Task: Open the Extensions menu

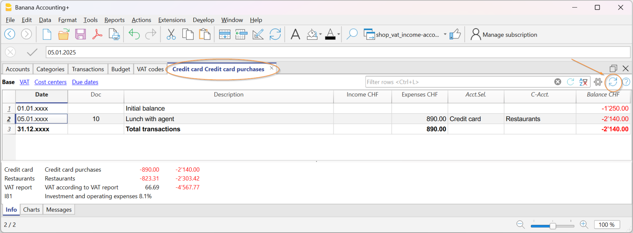Action: tap(172, 20)
